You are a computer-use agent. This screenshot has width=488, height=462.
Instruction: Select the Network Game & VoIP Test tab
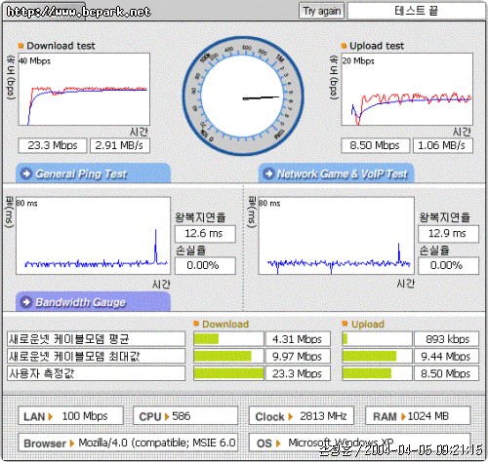(336, 173)
